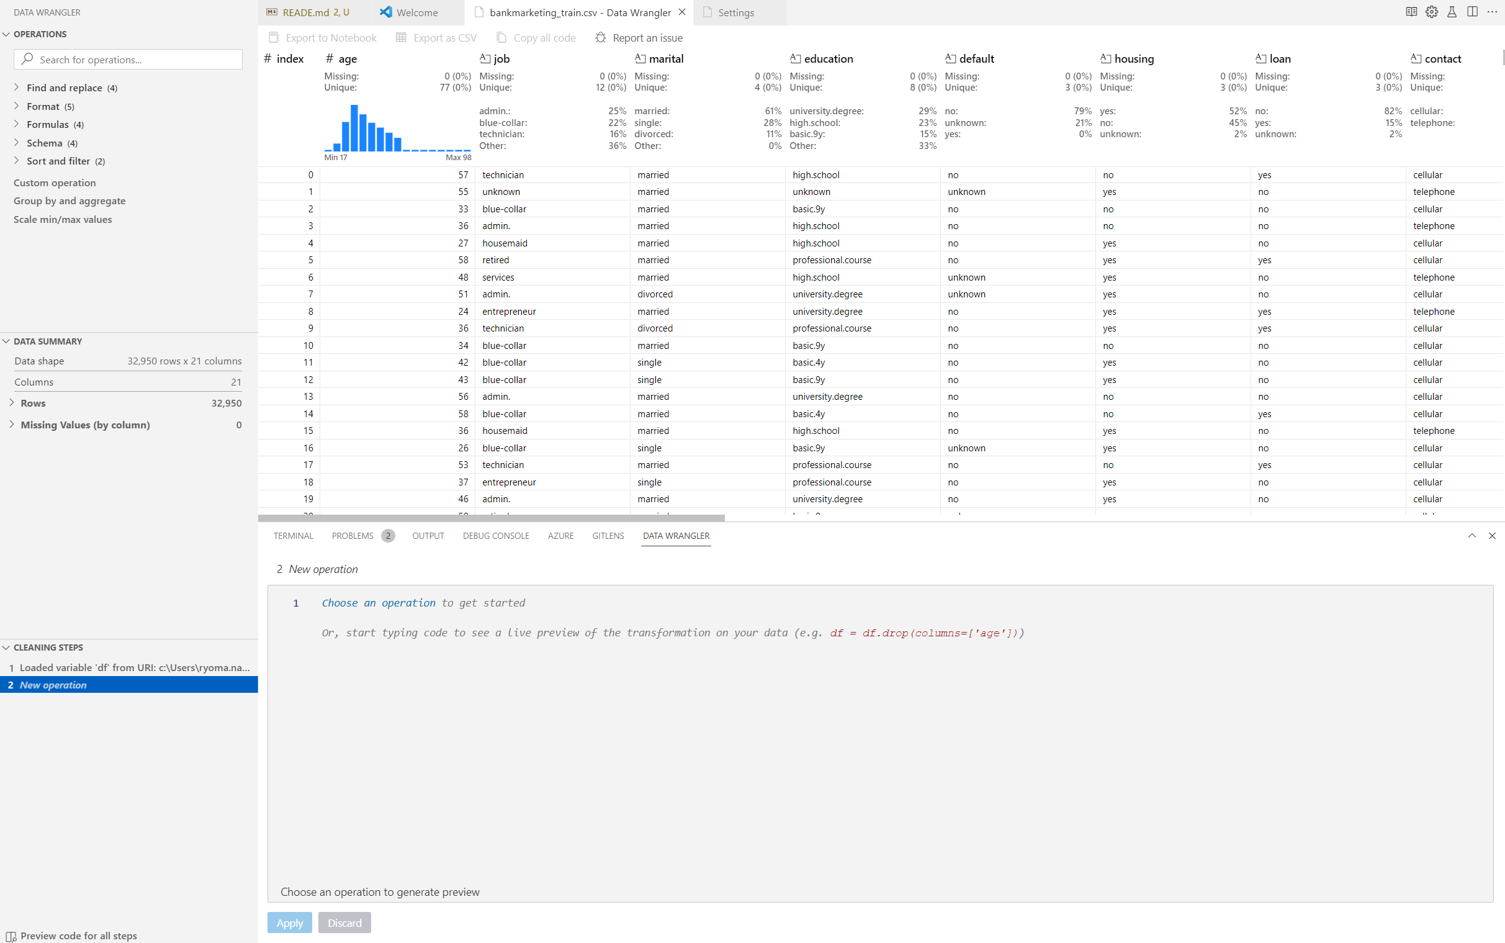Collapse the Cleaning Steps section
The height and width of the screenshot is (943, 1505).
pos(6,647)
